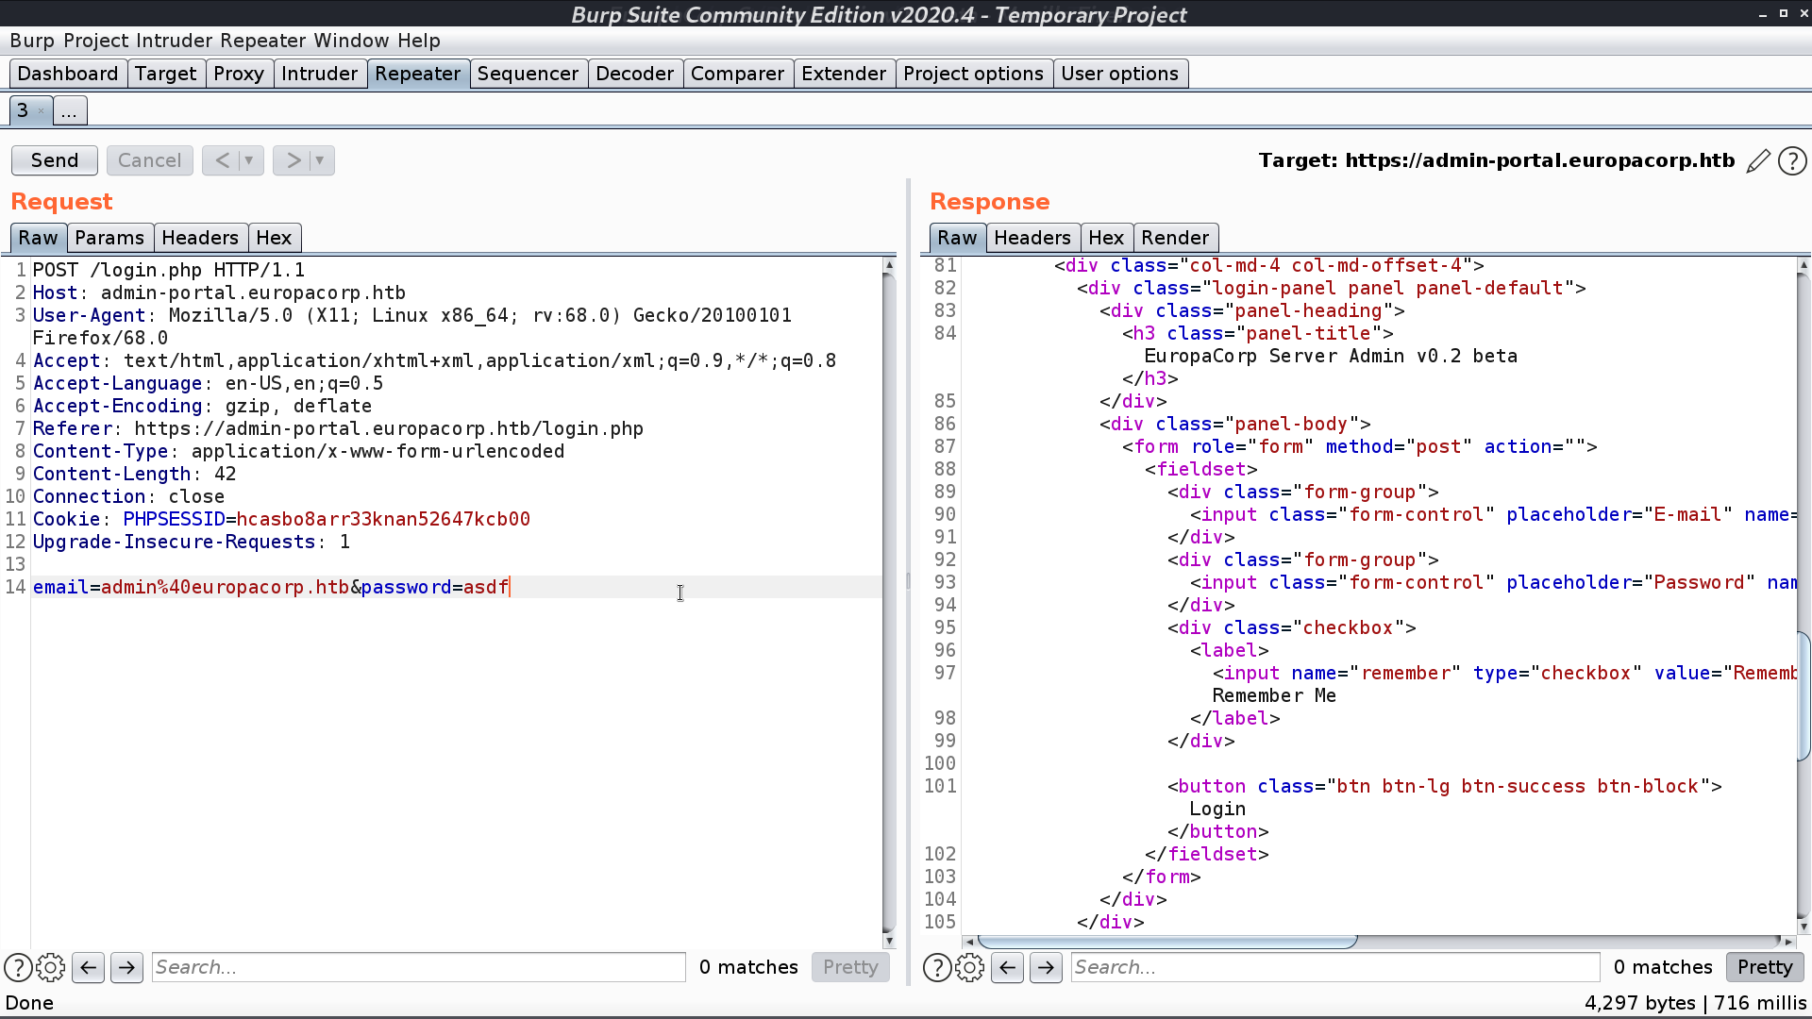The image size is (1812, 1019).
Task: Focus the response search field
Action: [1335, 967]
